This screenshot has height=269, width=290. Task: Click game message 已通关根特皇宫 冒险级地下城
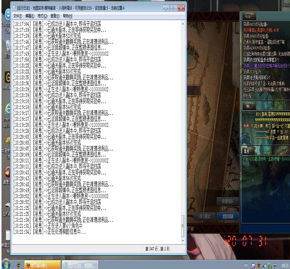pyautogui.click(x=264, y=42)
